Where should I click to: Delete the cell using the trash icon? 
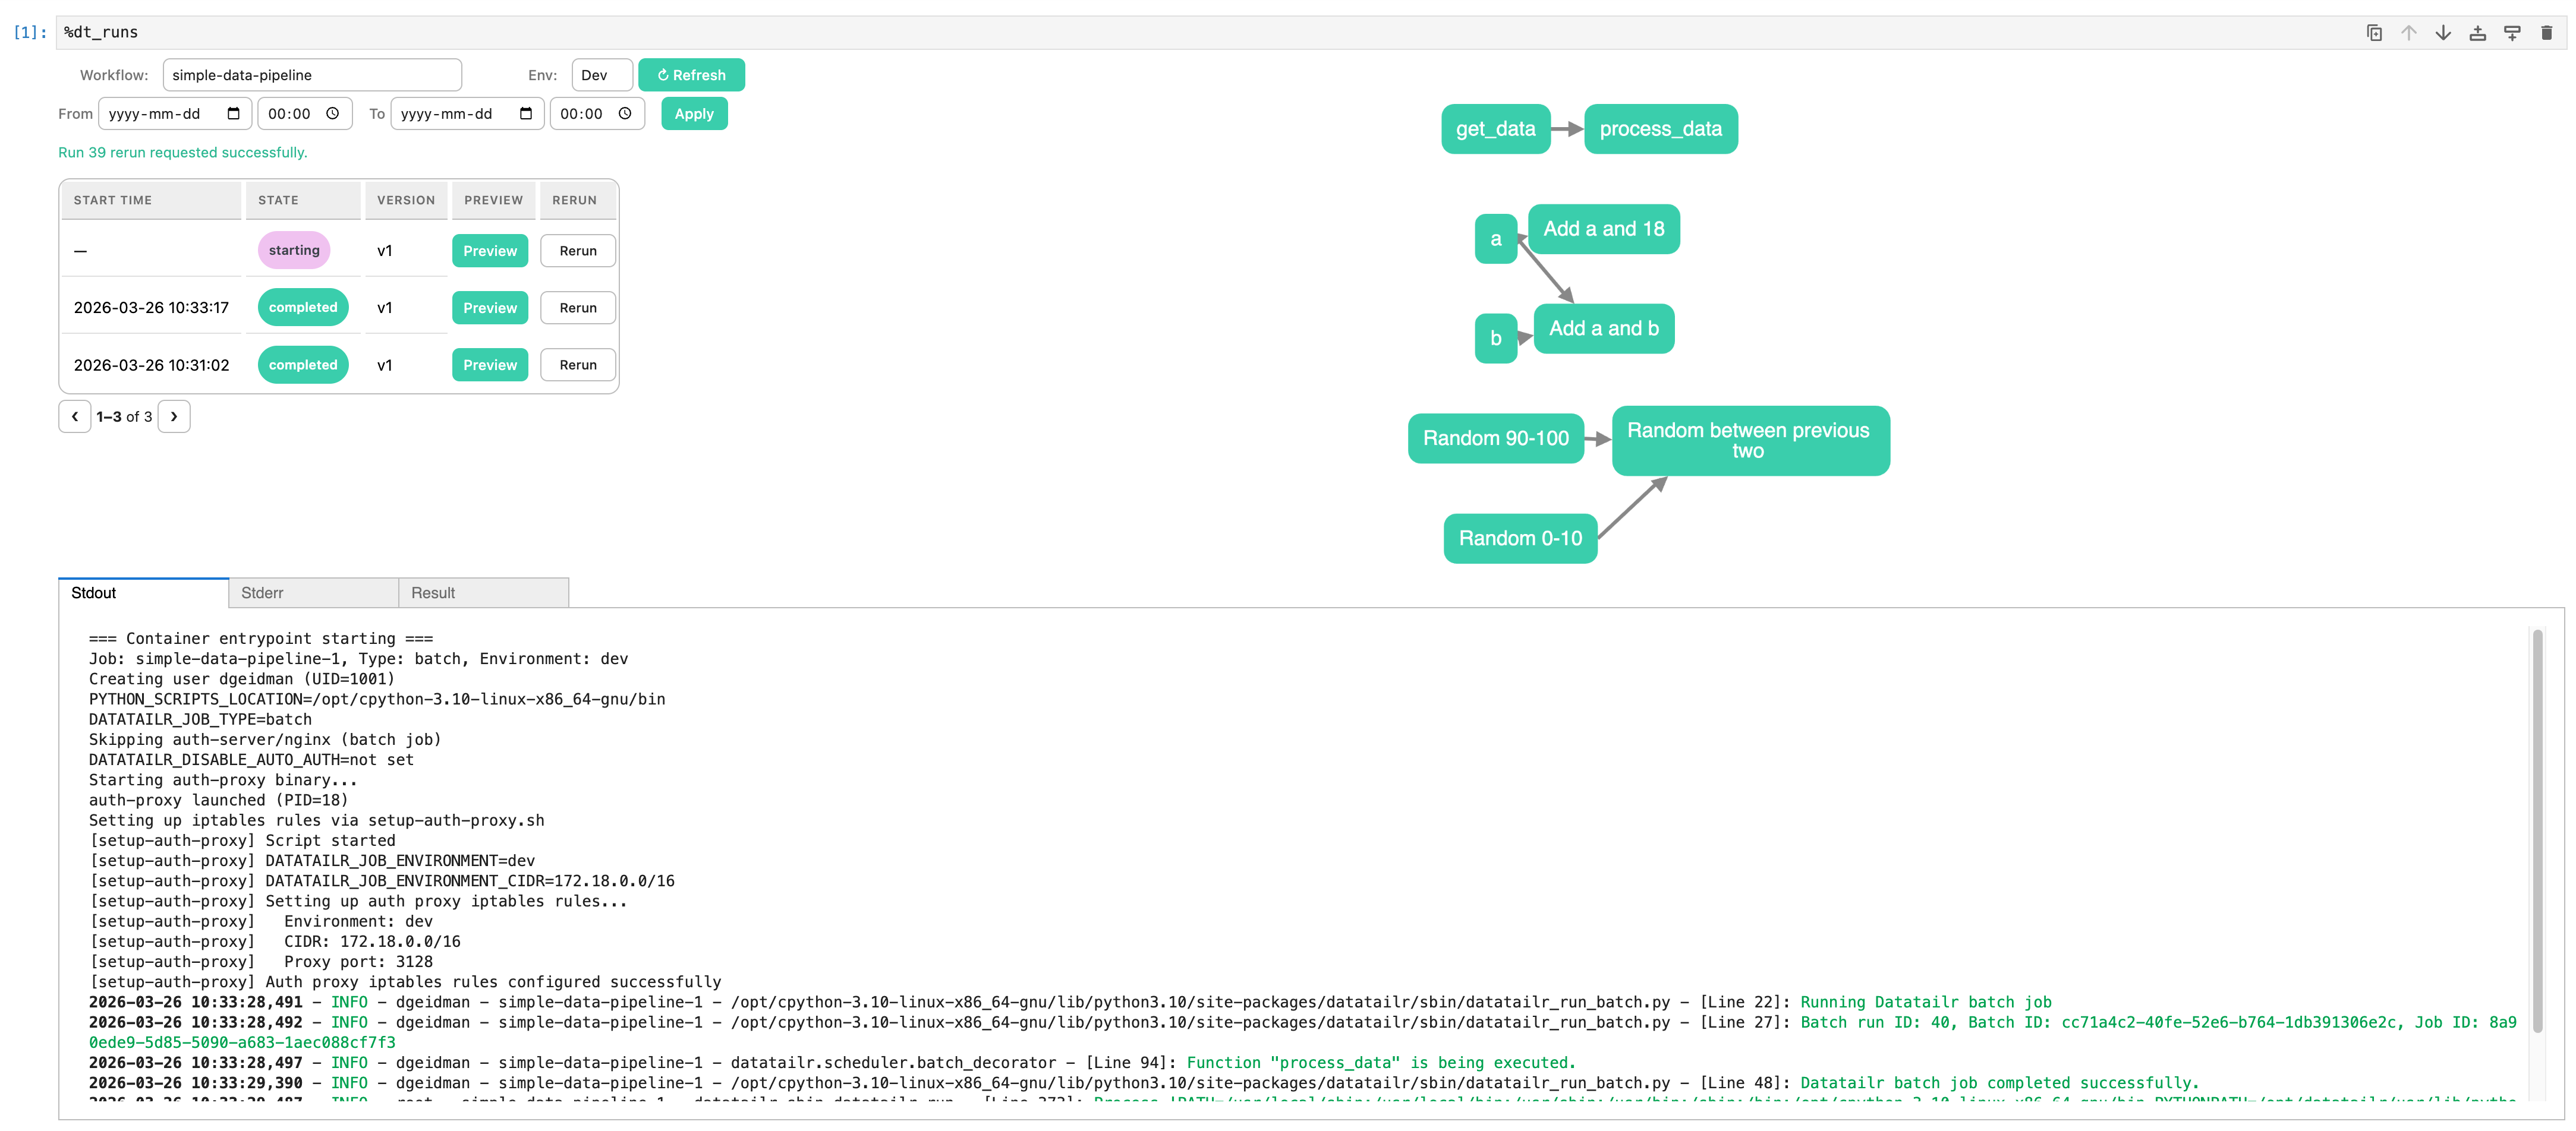pos(2546,32)
